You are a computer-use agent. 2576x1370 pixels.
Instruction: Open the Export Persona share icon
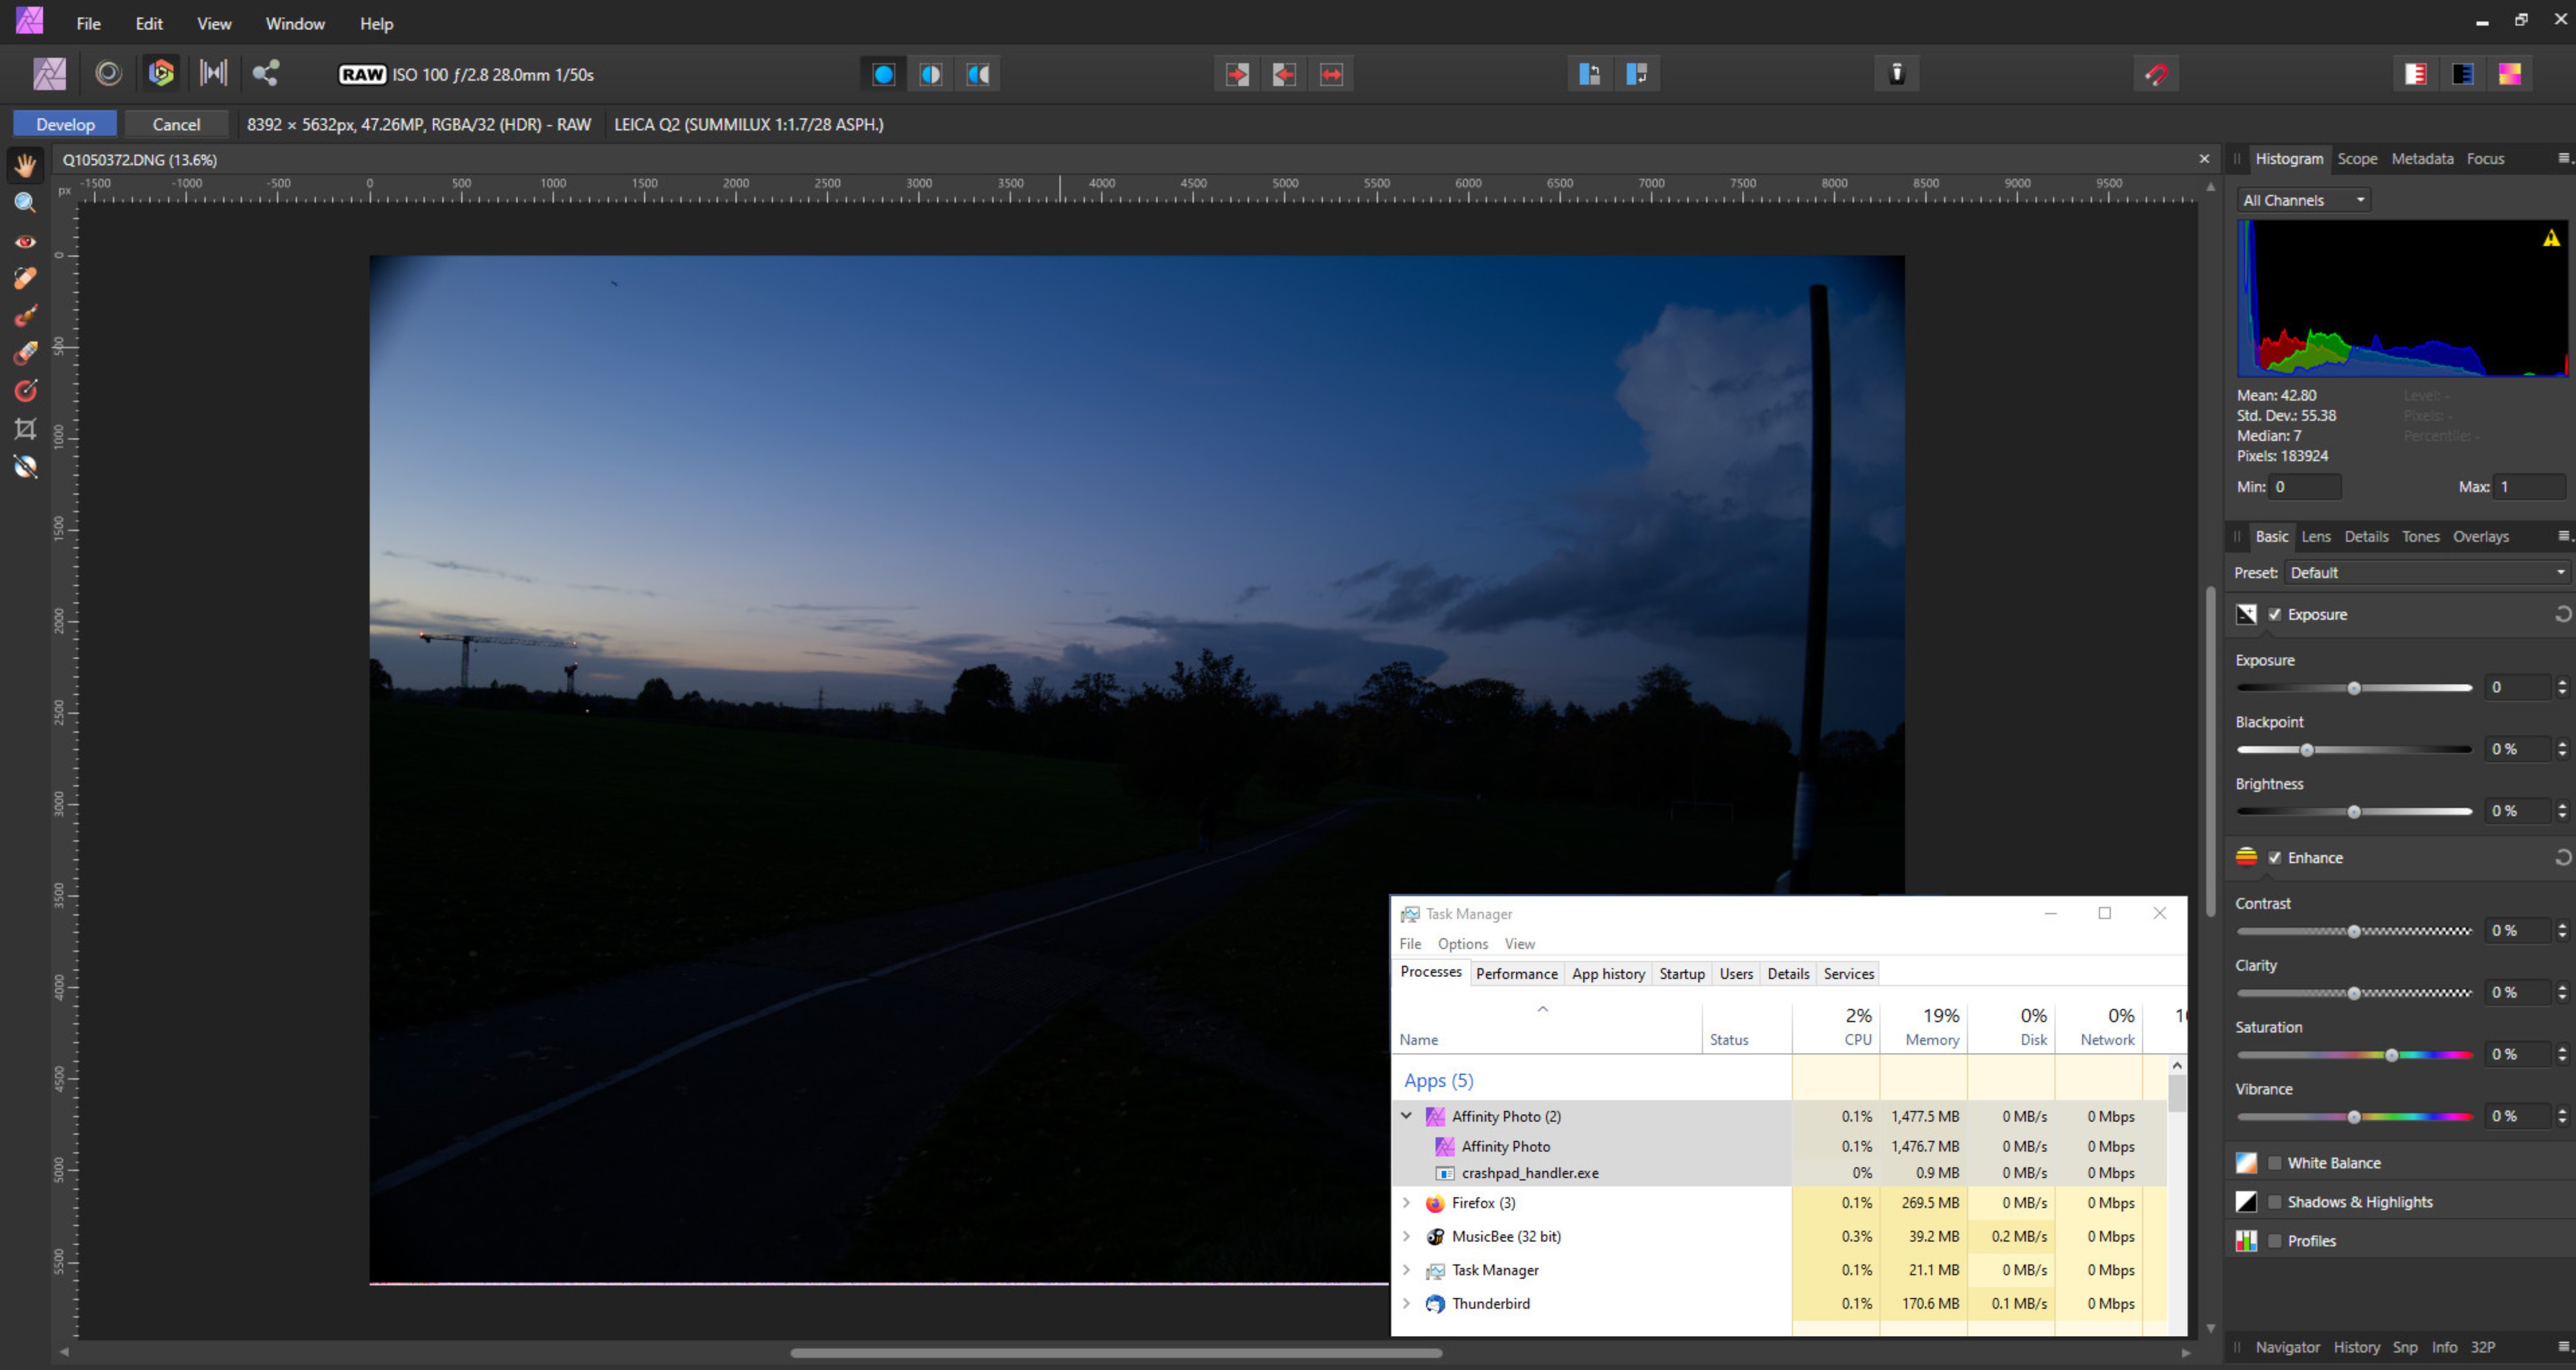click(265, 74)
